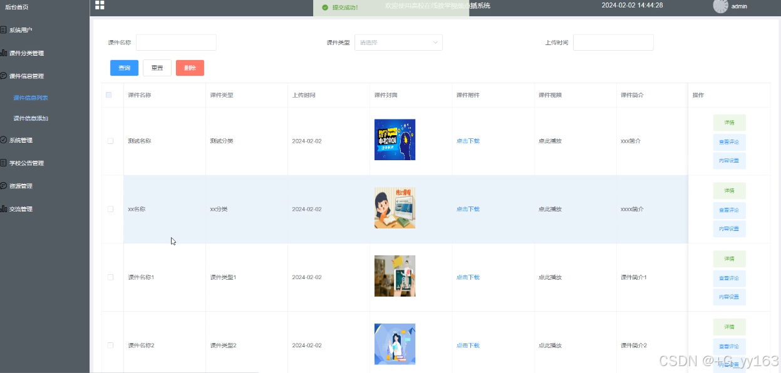The height and width of the screenshot is (373, 781).
Task: Click 查看评论 button for xx名称 row
Action: click(729, 210)
